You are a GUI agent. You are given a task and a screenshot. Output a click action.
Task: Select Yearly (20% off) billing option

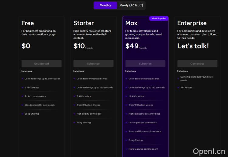(131, 5)
